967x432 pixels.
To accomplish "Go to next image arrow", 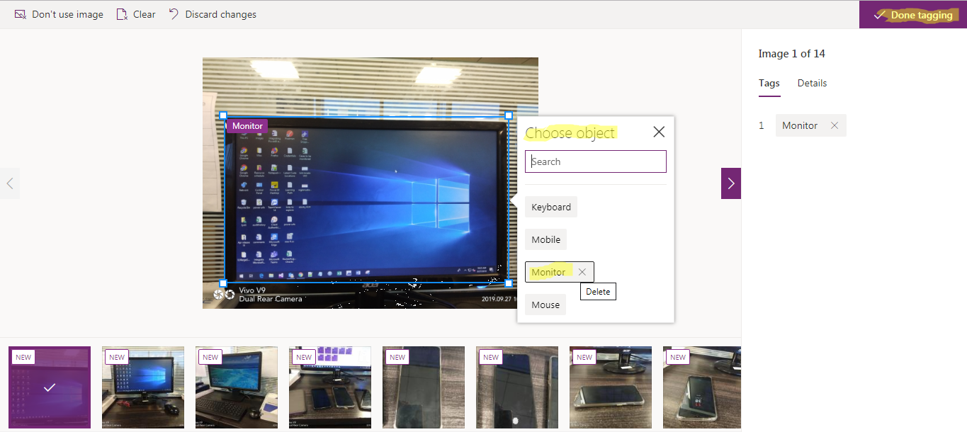I will (x=731, y=183).
